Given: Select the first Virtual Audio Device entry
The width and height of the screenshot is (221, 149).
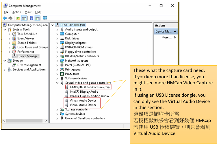Looking at the screenshot, I should point(83,101).
